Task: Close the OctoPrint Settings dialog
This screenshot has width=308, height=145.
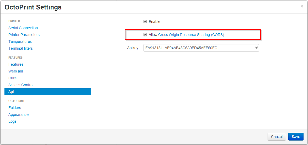Action: pyautogui.click(x=302, y=7)
